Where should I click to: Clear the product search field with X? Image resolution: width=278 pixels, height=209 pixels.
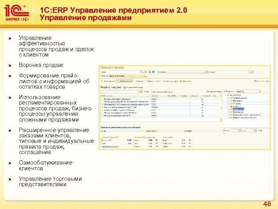[x=141, y=92]
